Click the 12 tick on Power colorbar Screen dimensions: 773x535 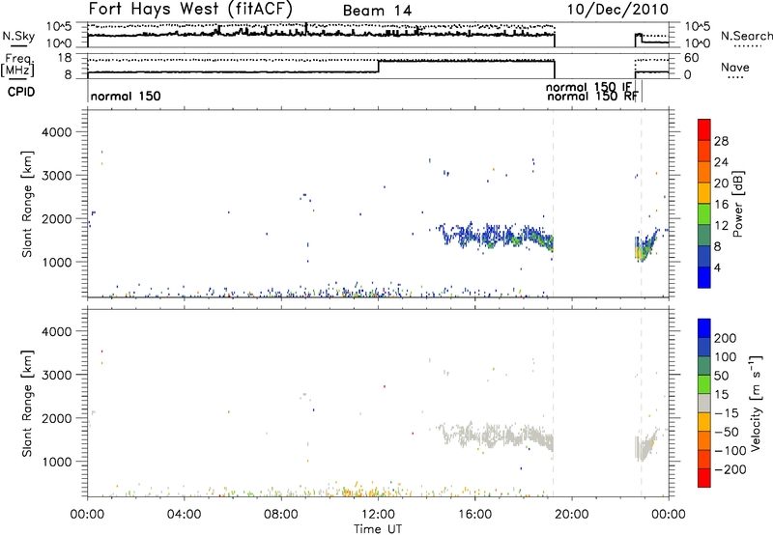(721, 226)
